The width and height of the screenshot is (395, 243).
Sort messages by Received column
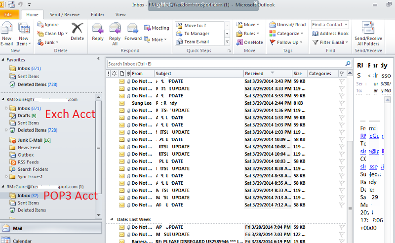268,74
